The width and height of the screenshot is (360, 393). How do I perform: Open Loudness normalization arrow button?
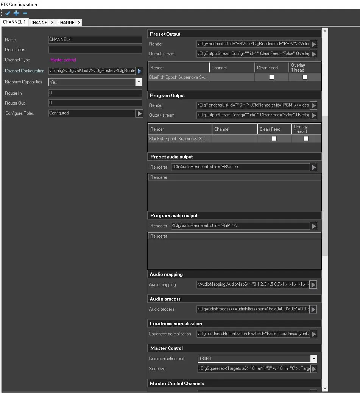pyautogui.click(x=313, y=334)
